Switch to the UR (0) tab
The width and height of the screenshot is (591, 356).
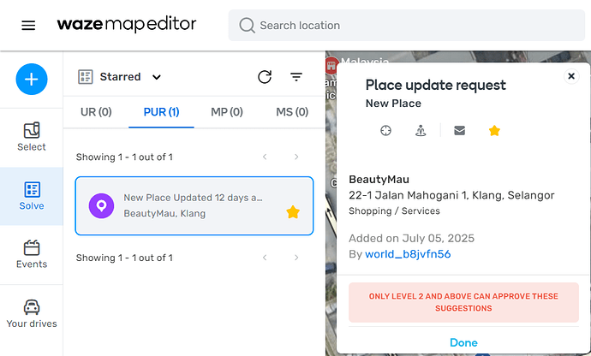(96, 112)
